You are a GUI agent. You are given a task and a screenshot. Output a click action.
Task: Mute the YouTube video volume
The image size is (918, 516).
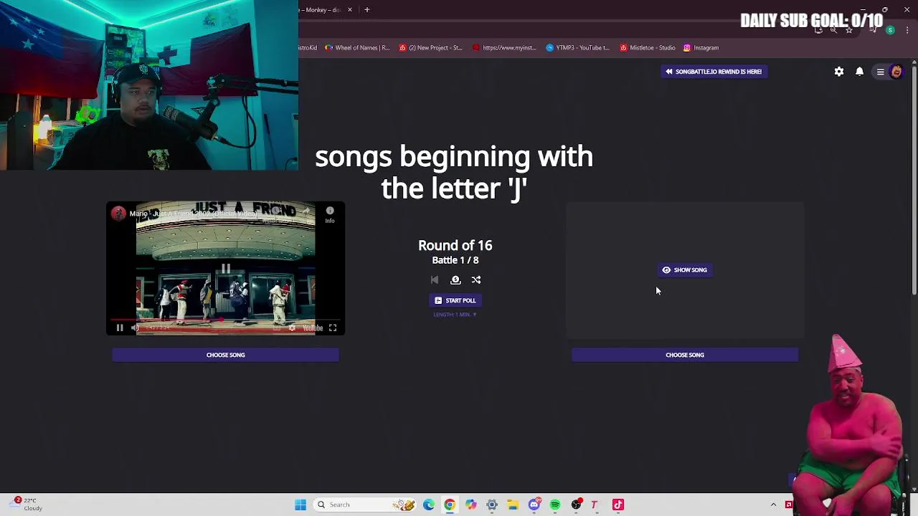click(135, 328)
